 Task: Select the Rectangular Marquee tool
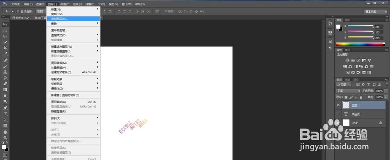[5, 30]
